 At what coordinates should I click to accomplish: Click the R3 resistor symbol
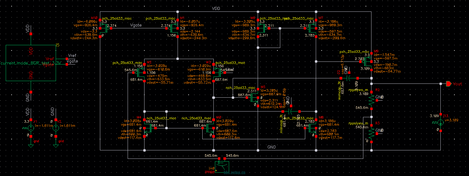[371, 132]
